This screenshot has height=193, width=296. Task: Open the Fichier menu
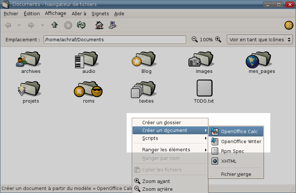pyautogui.click(x=11, y=13)
